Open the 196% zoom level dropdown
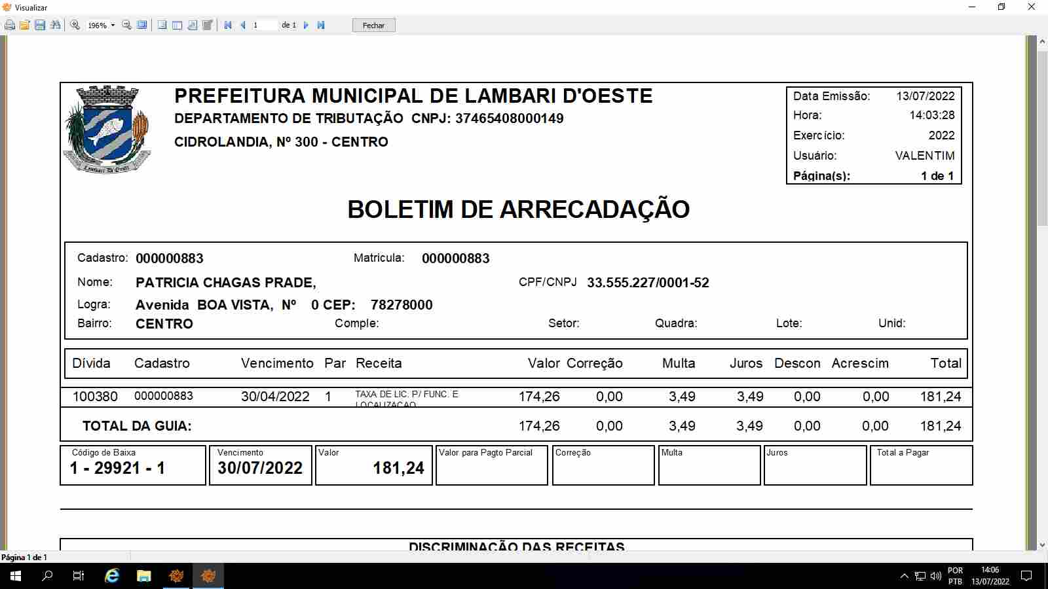Image resolution: width=1048 pixels, height=589 pixels. pyautogui.click(x=113, y=26)
